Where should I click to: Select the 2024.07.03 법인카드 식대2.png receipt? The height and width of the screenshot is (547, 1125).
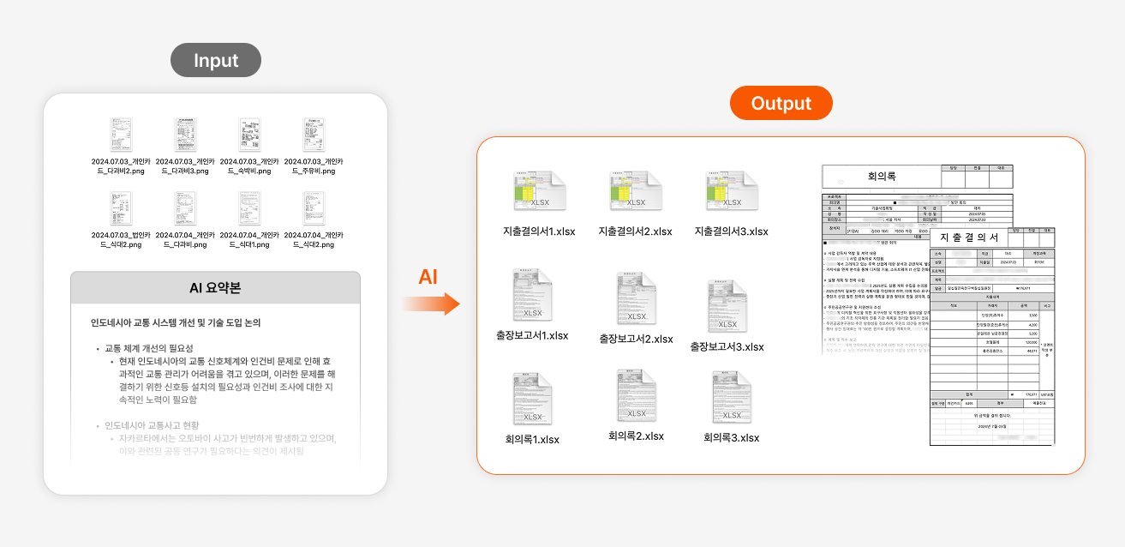point(121,209)
